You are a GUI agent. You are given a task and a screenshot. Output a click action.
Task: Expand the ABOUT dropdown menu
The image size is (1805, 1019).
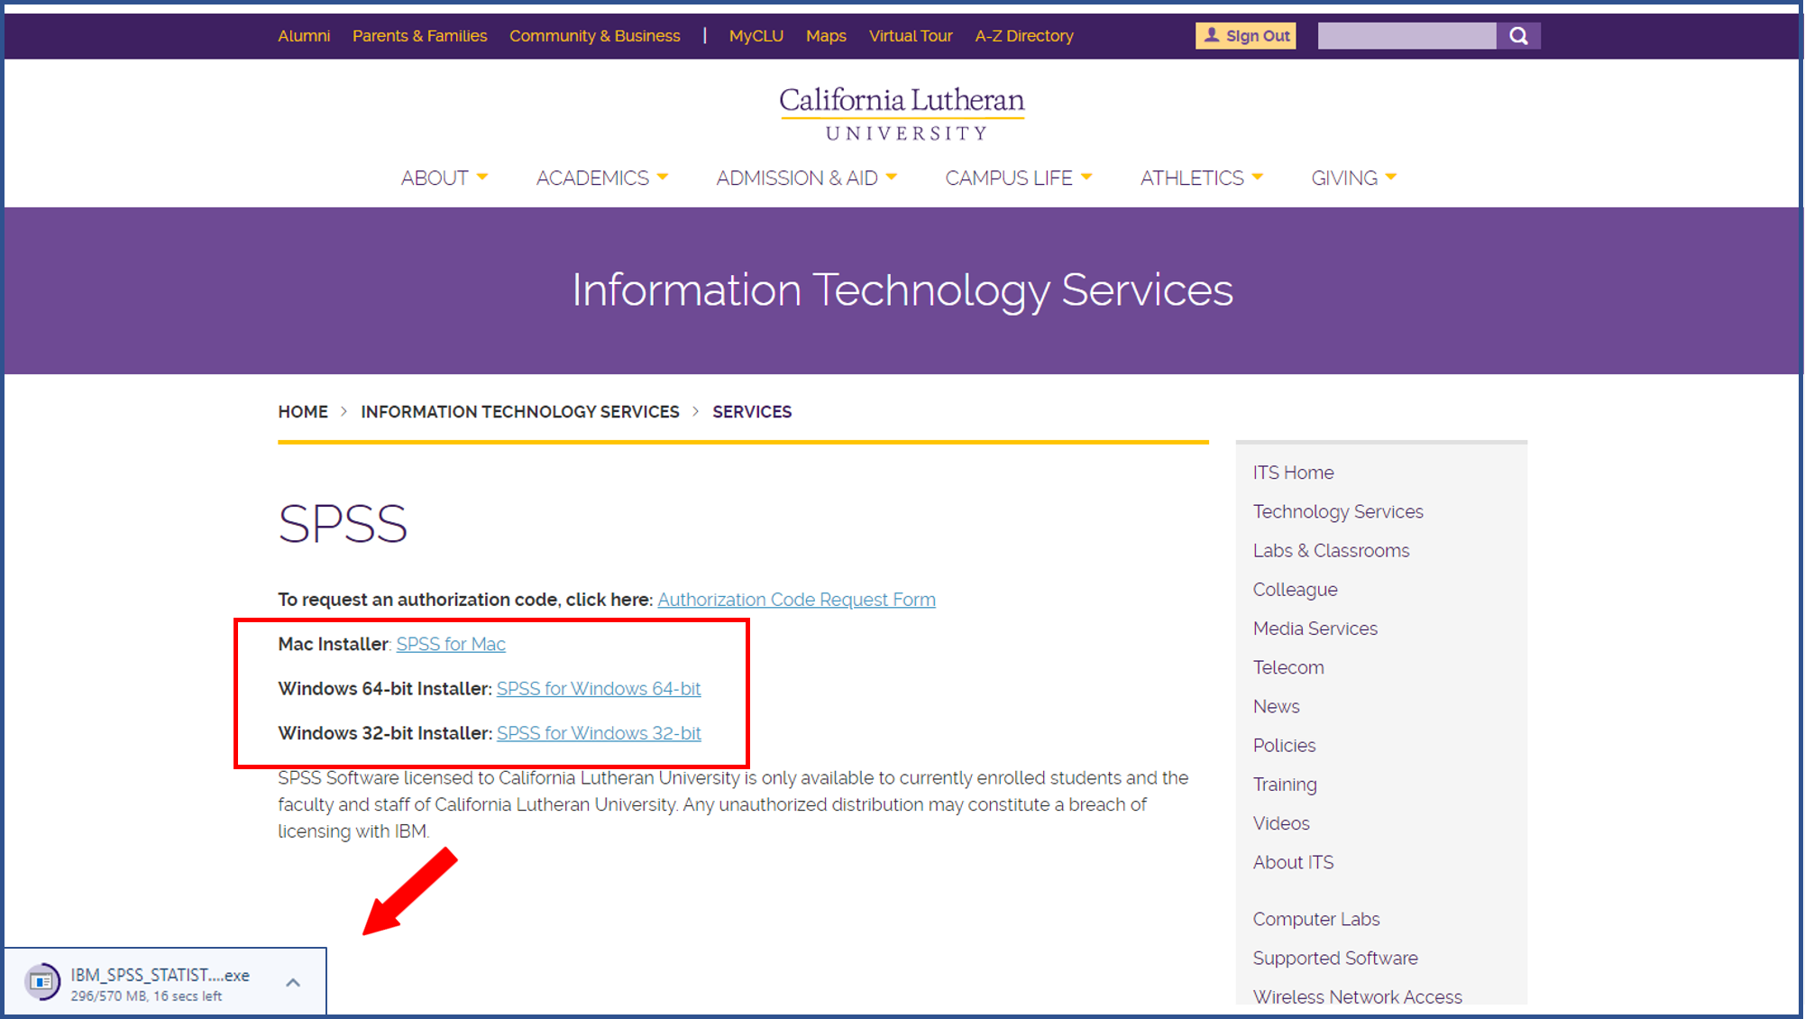click(444, 179)
